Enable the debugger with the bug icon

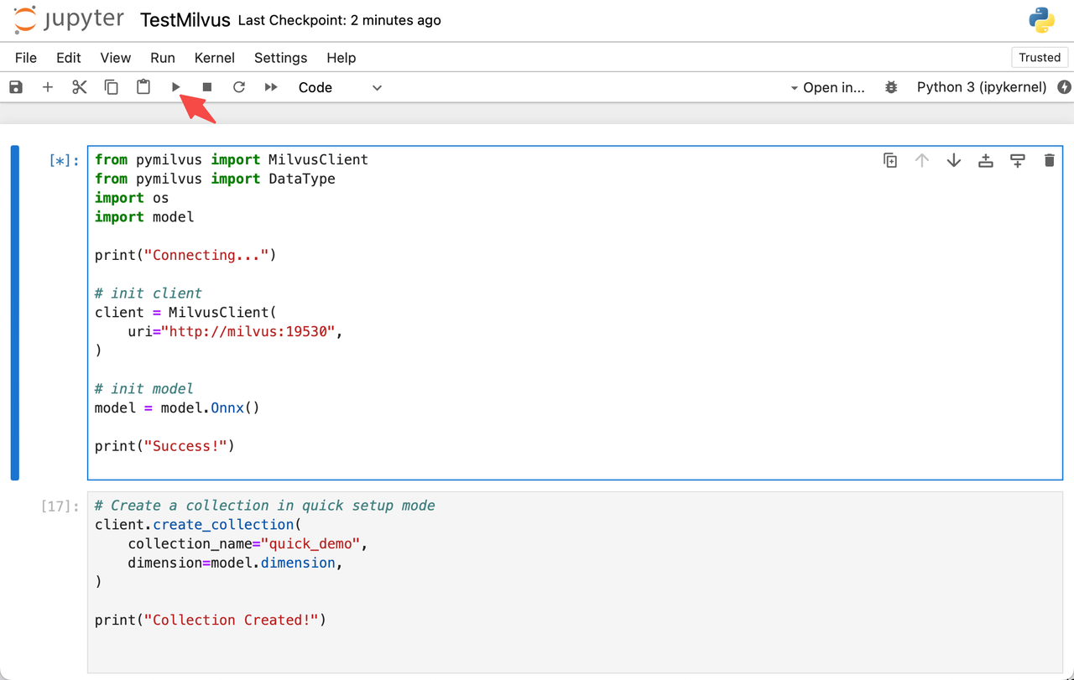coord(891,87)
